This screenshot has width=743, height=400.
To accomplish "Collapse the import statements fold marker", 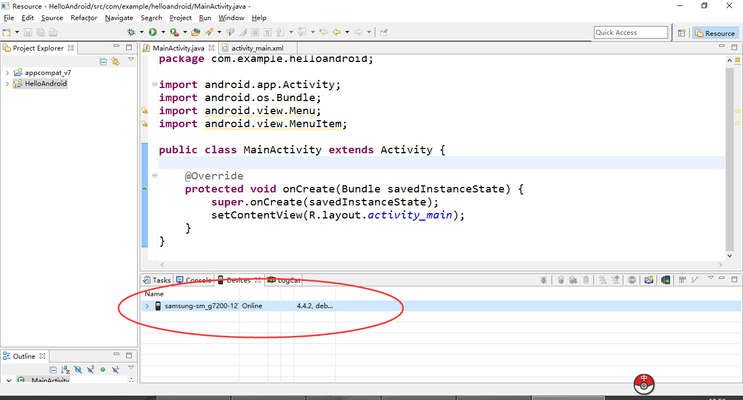I will [154, 84].
